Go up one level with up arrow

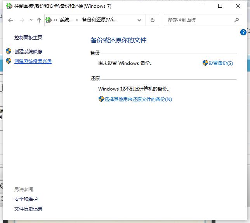[39, 20]
